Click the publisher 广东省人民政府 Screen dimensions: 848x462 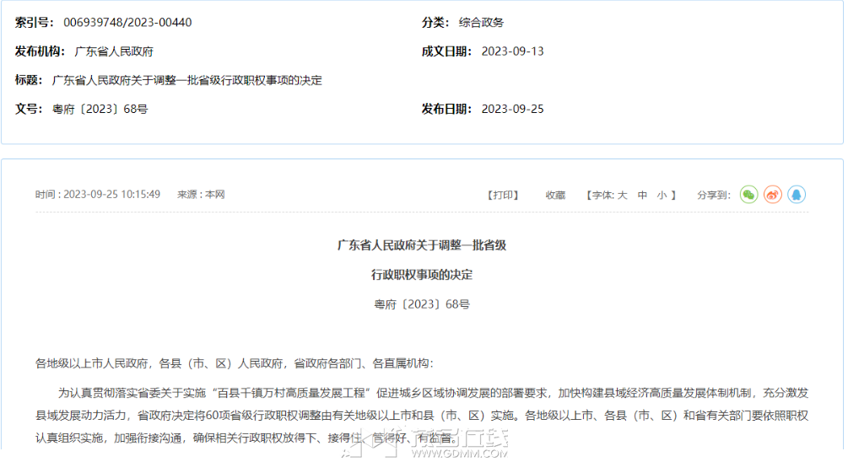click(x=114, y=51)
